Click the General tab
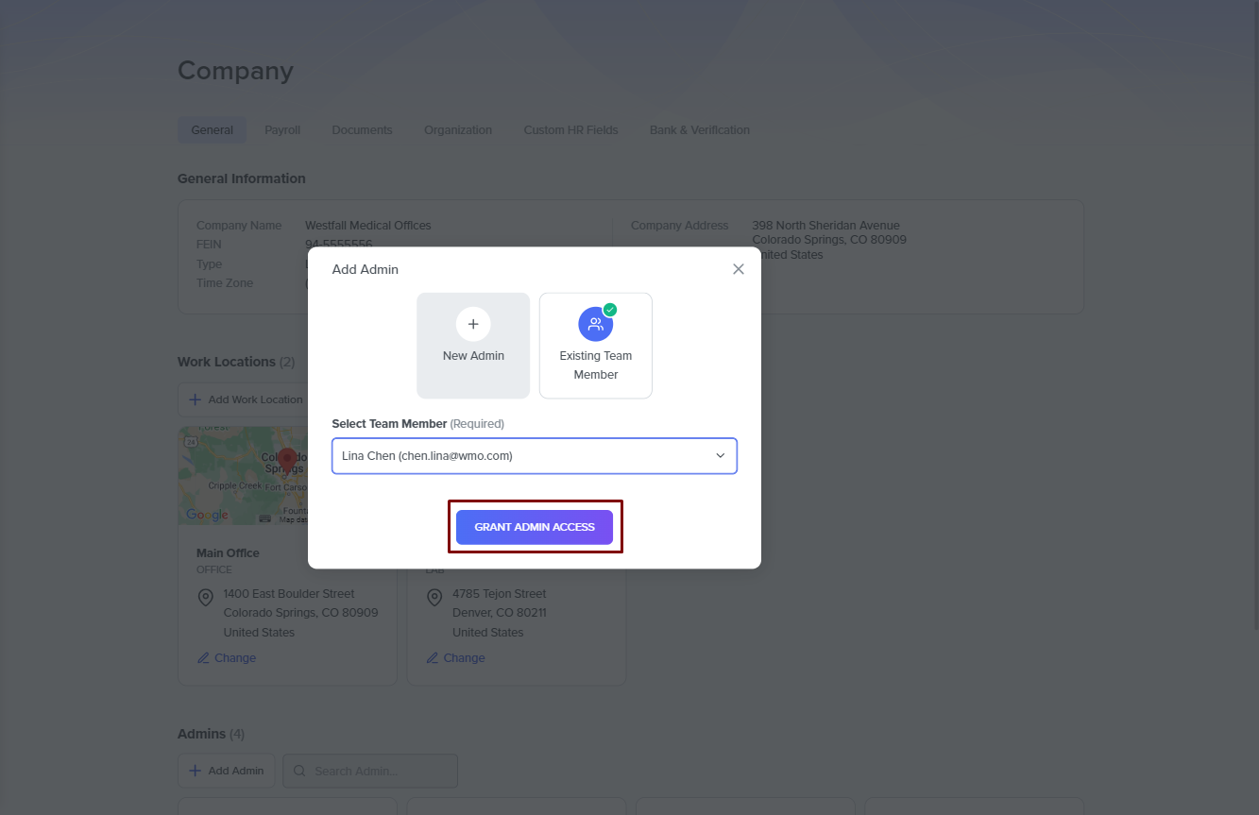 click(x=212, y=130)
